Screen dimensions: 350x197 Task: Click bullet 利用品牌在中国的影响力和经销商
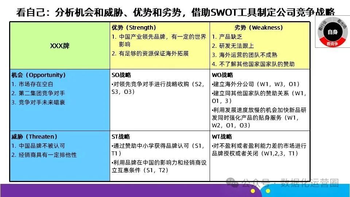[159, 166]
